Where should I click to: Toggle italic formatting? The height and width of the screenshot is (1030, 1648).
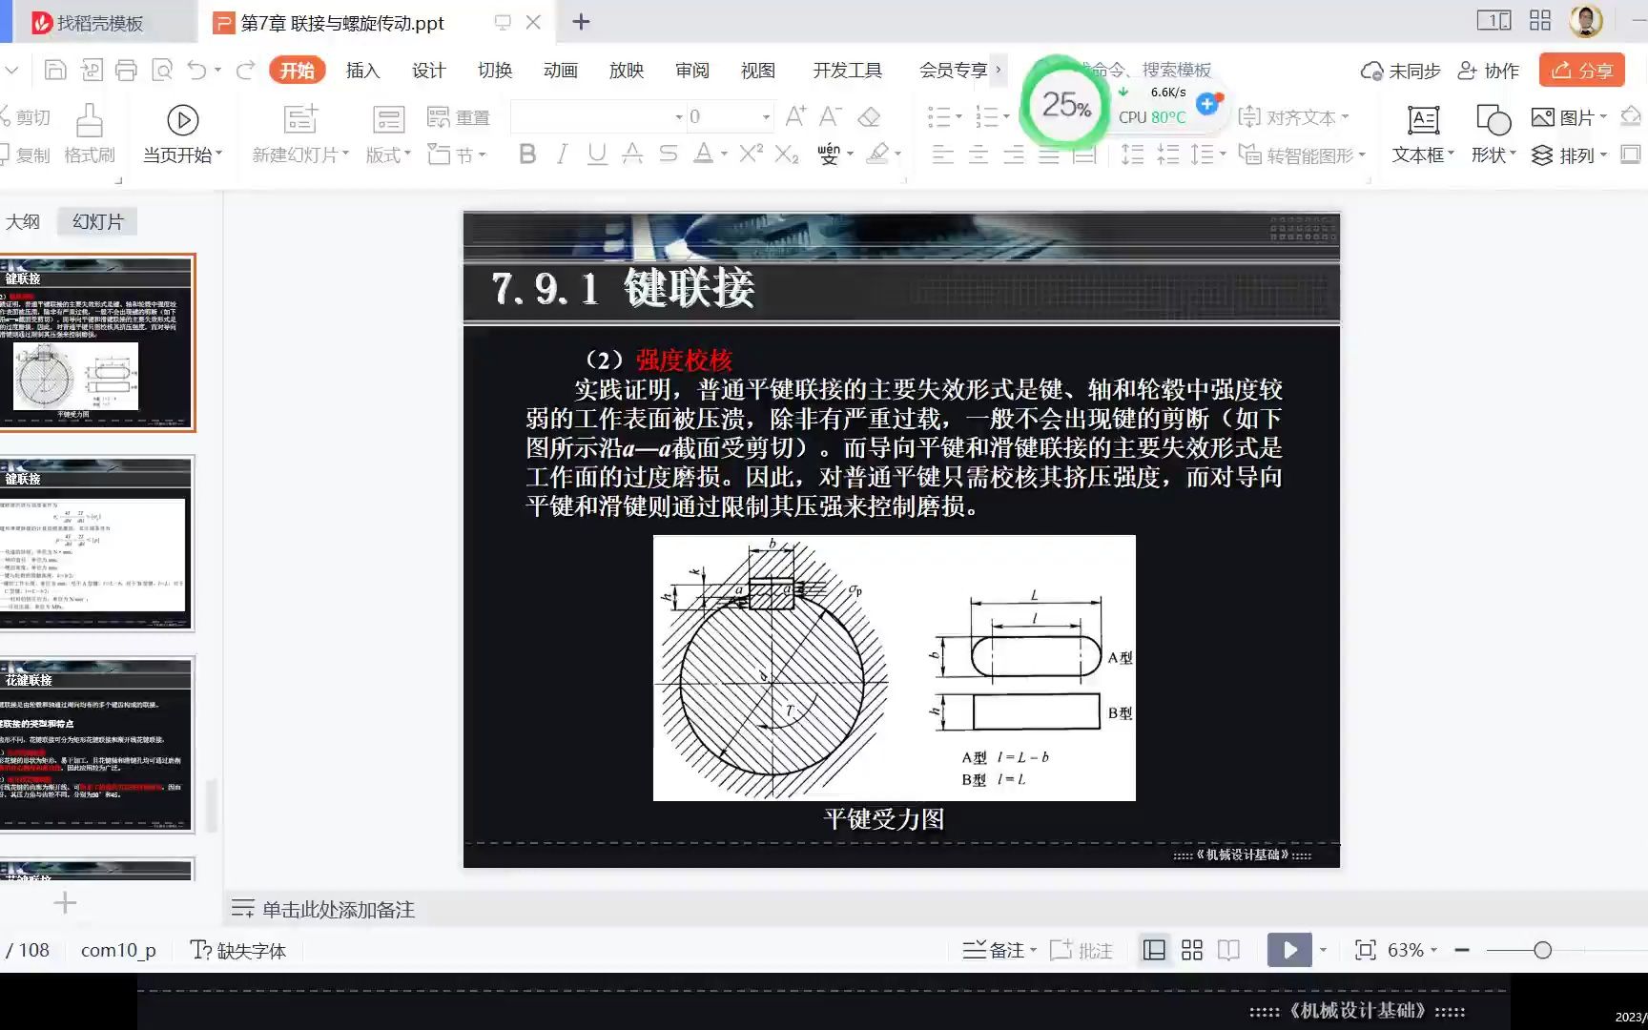(562, 154)
